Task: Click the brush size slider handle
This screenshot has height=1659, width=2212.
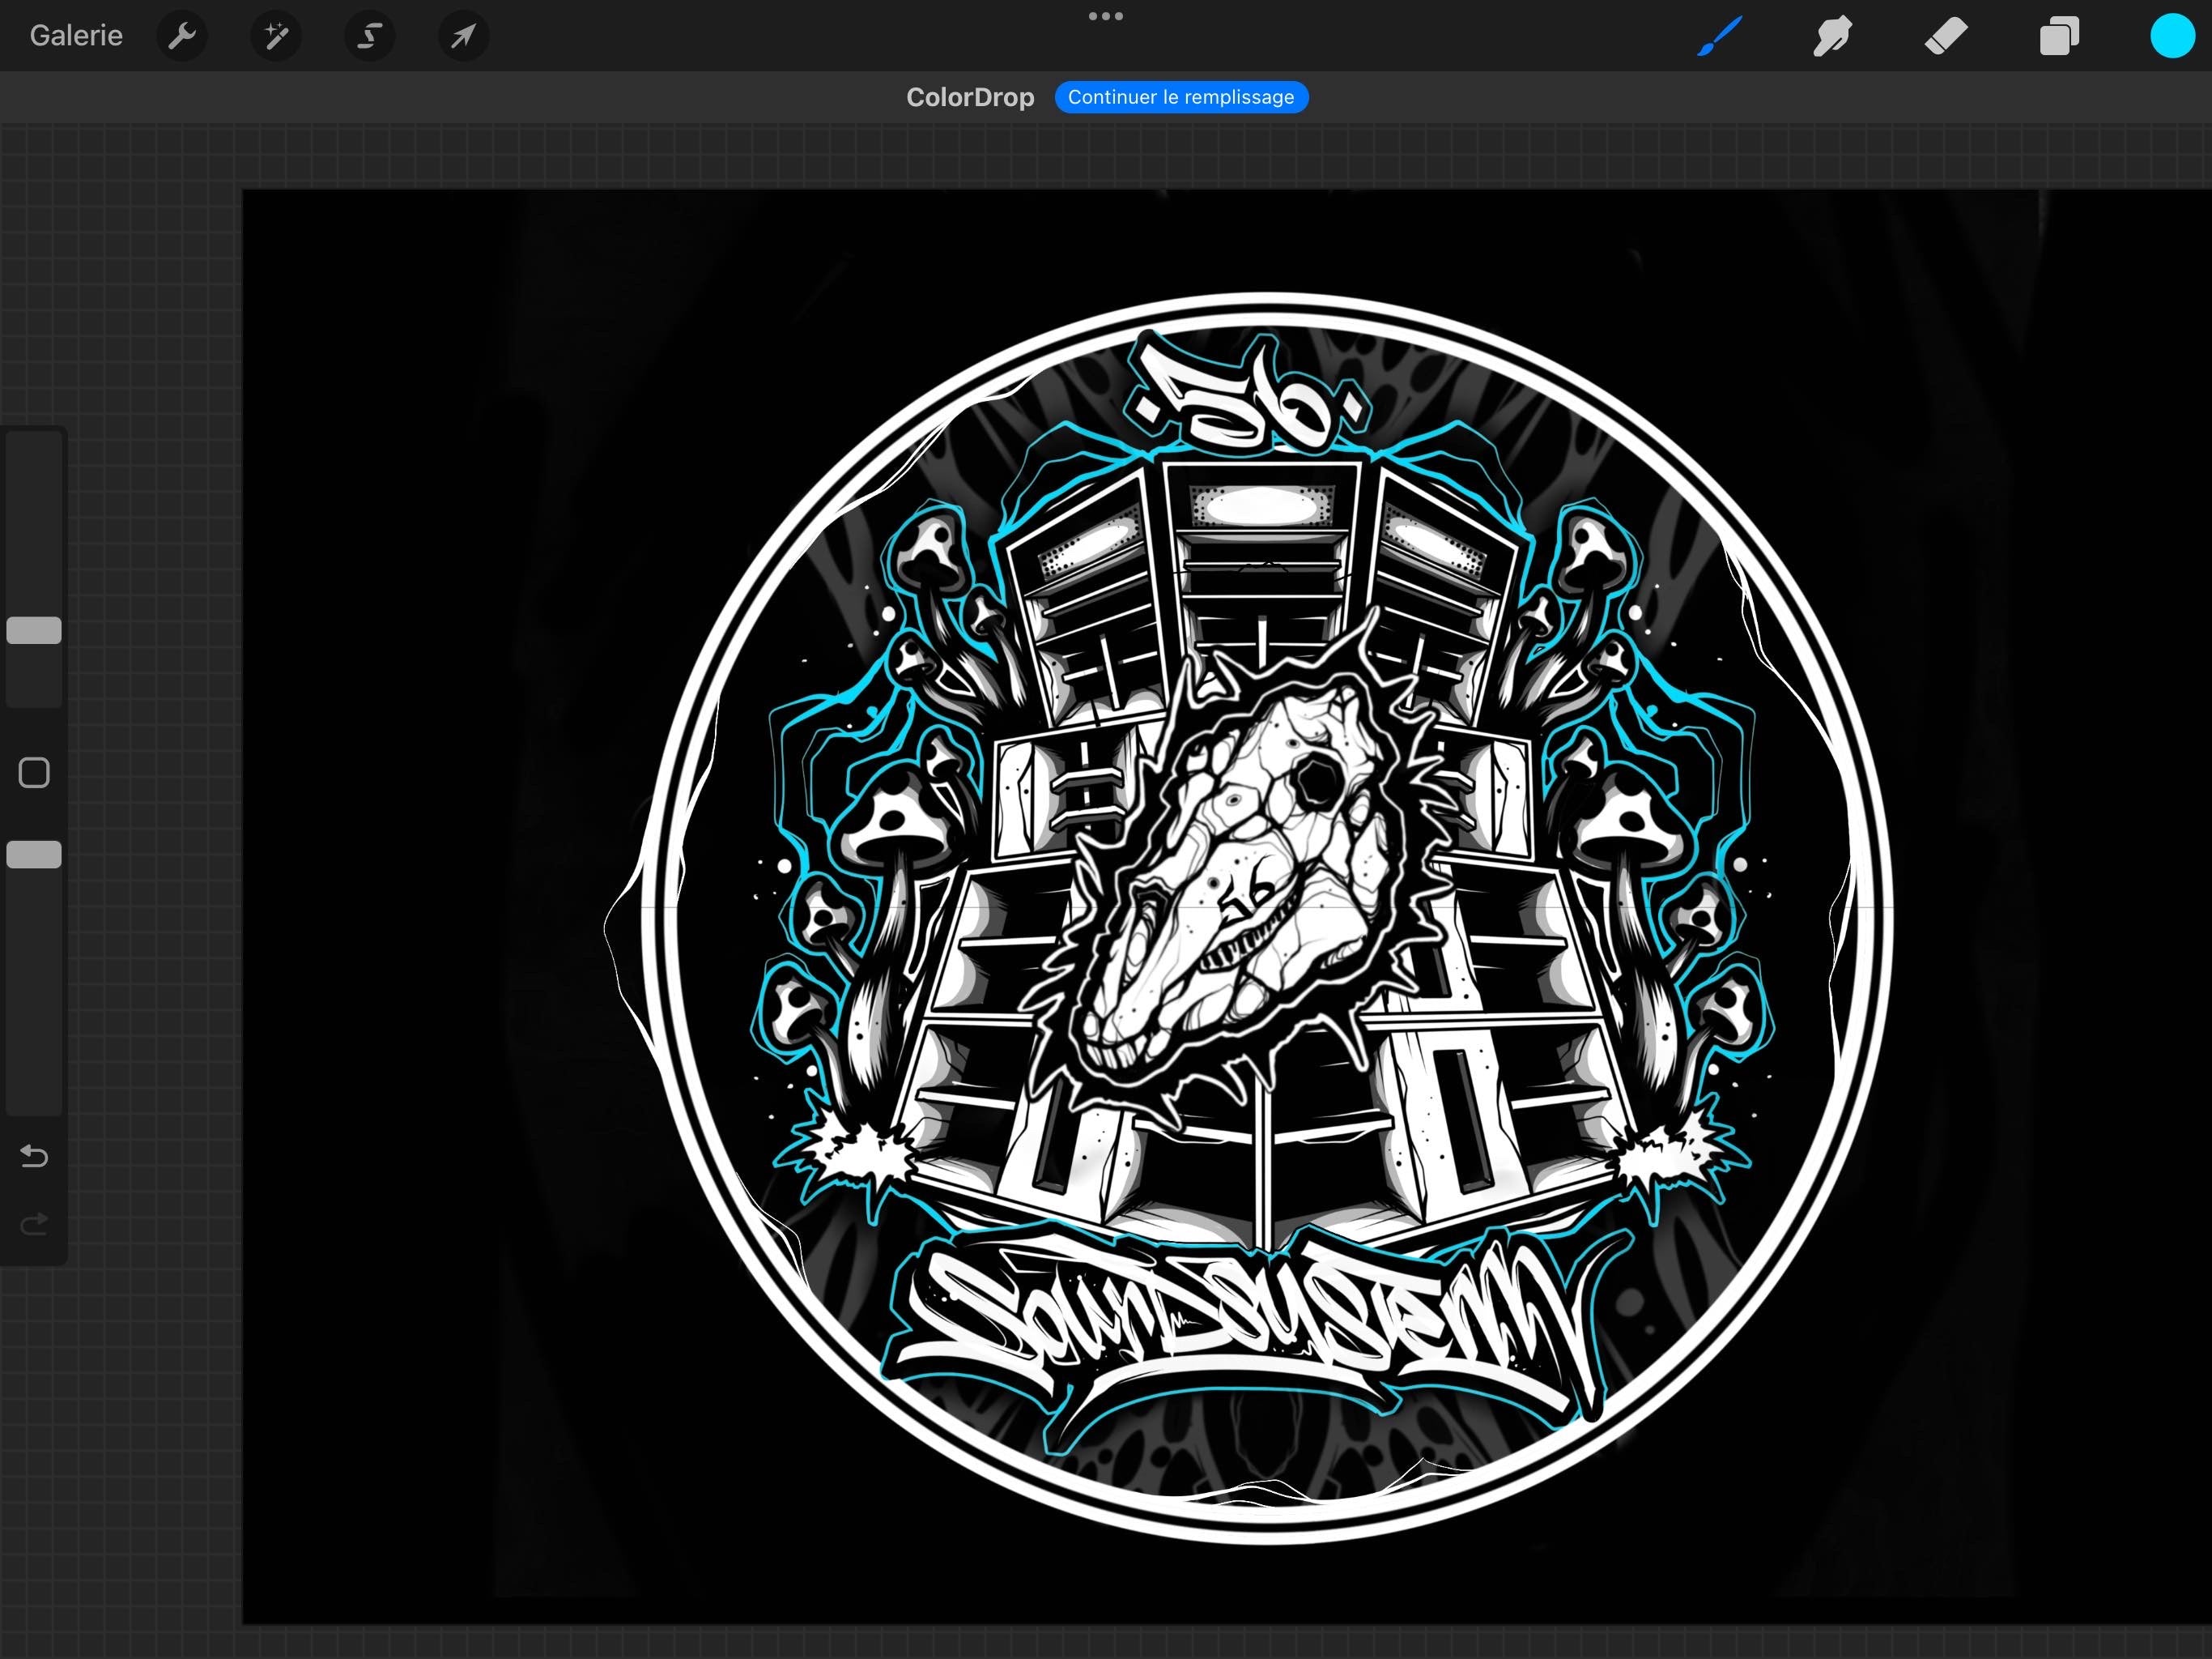Action: click(x=34, y=630)
